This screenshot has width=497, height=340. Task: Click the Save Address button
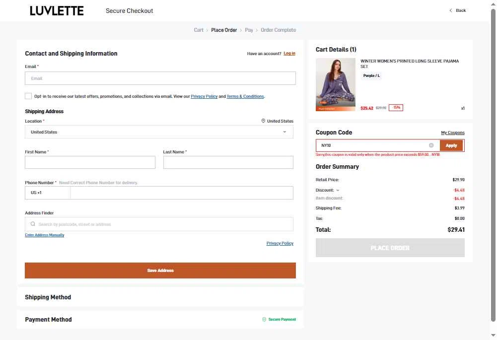(160, 271)
